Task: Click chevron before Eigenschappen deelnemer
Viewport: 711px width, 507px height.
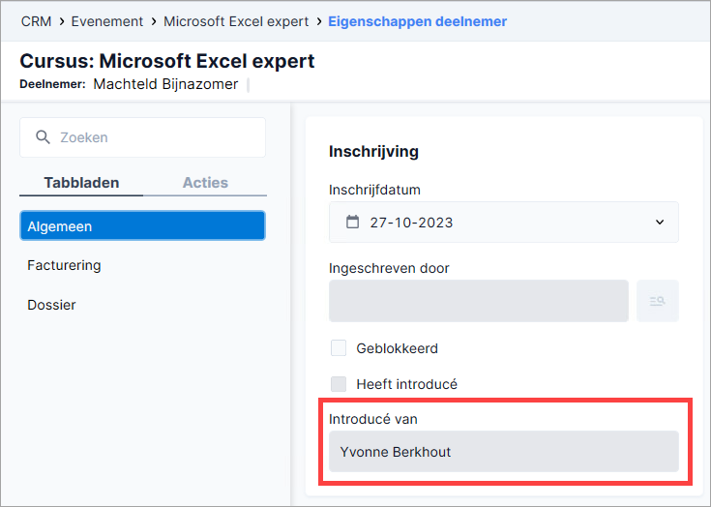Action: [319, 21]
